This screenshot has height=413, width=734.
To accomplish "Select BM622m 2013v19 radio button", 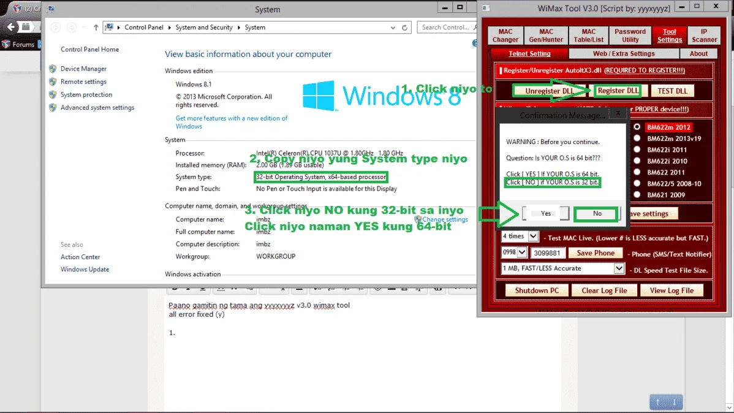I will pos(637,138).
